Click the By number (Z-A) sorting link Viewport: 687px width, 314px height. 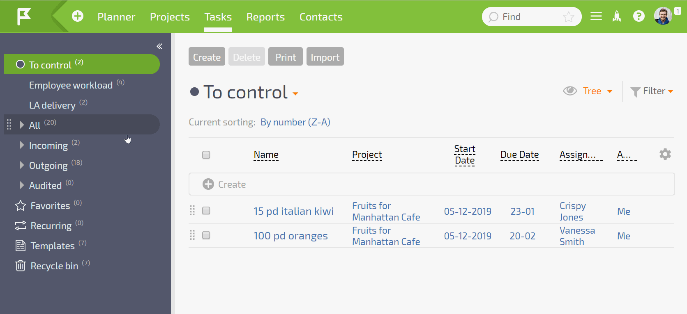(x=295, y=122)
